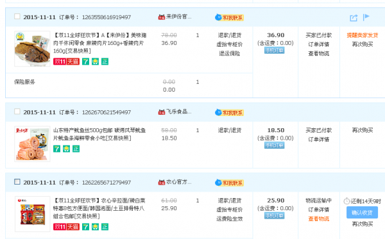
Task: Click 退款/退货 for the squid order
Action: click(230, 130)
